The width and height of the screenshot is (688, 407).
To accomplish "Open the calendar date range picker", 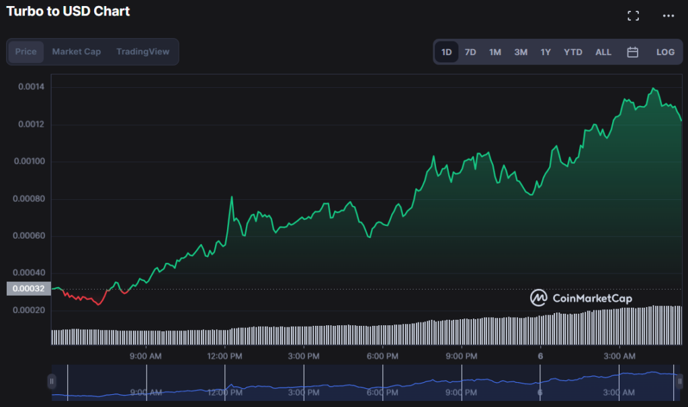I will 632,52.
